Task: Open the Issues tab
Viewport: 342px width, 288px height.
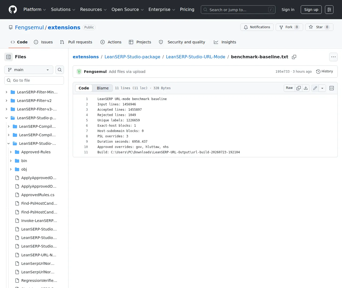Action: tap(43, 42)
